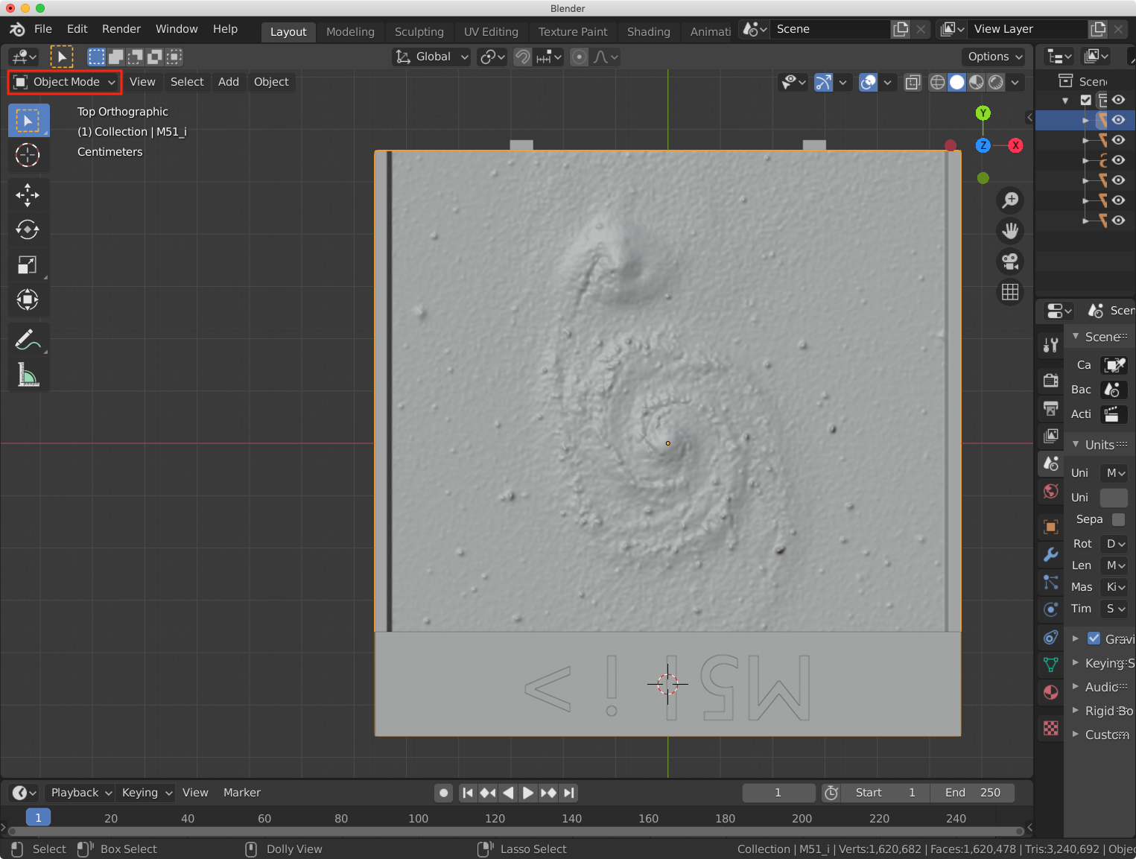Screen dimensions: 1136x859
Task: Enable snapping with the magnet icon
Action: pyautogui.click(x=522, y=57)
